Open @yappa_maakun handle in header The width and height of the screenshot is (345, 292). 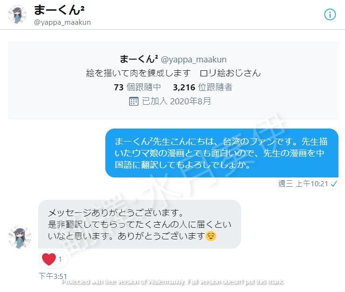62,22
